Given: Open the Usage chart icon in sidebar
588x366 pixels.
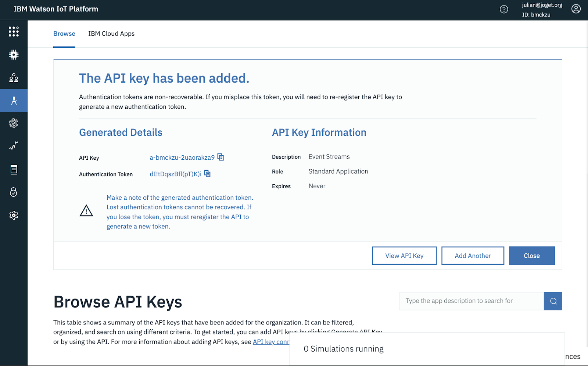Looking at the screenshot, I should tap(14, 146).
